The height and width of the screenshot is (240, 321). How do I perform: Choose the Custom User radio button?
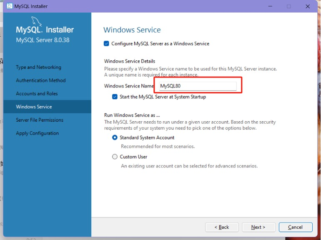tap(115, 157)
